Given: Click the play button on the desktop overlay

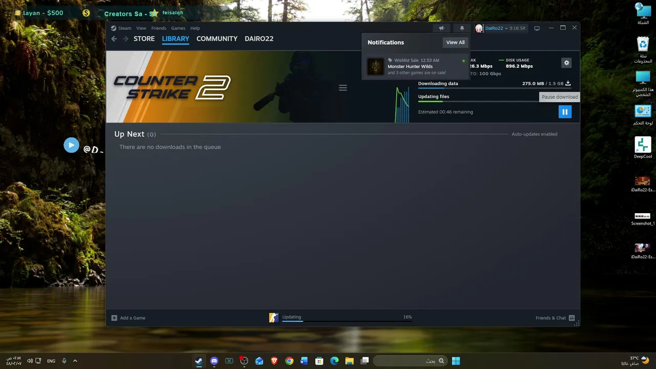Looking at the screenshot, I should click(71, 146).
